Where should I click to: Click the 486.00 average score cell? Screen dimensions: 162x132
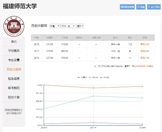[64, 51]
